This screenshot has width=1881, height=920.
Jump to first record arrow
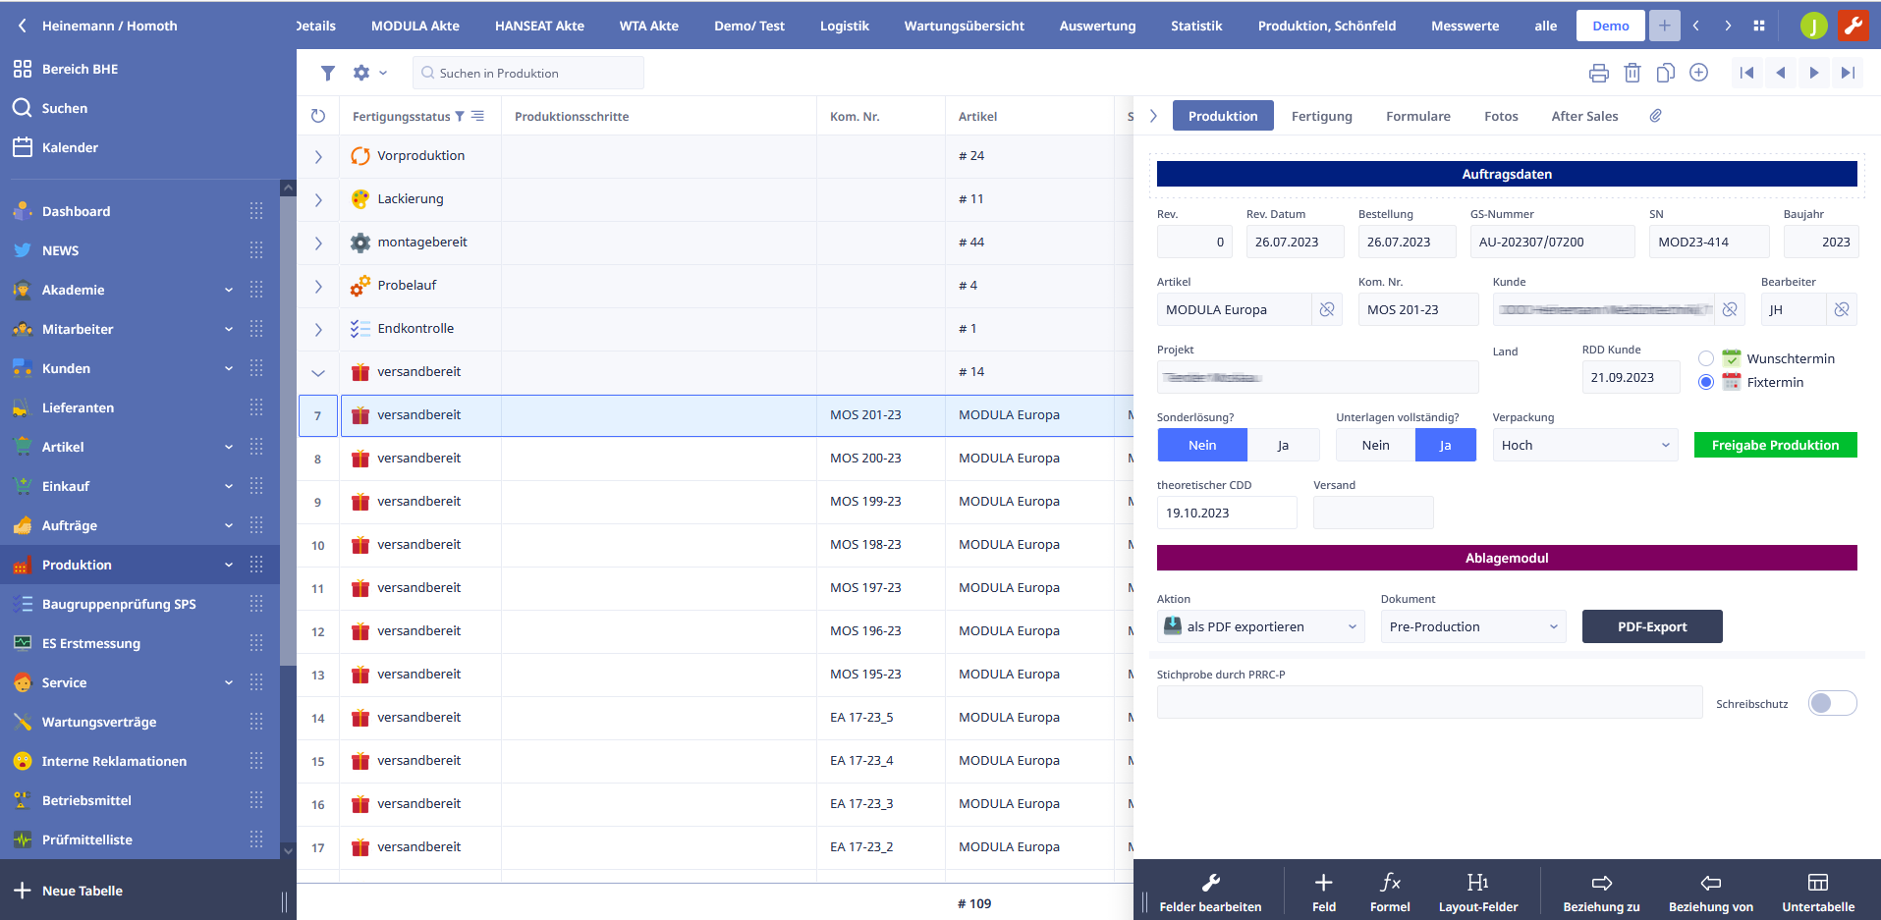click(1746, 73)
